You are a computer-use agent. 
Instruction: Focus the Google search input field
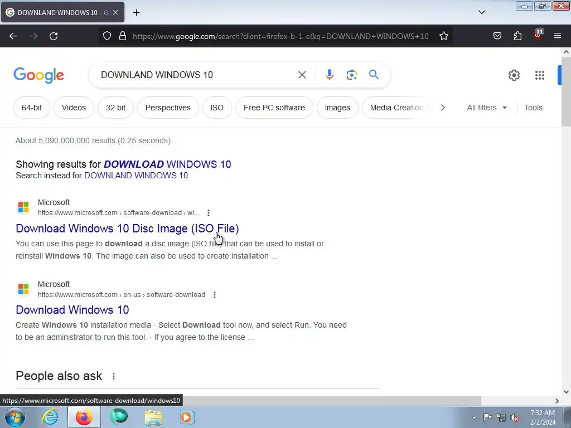(197, 75)
